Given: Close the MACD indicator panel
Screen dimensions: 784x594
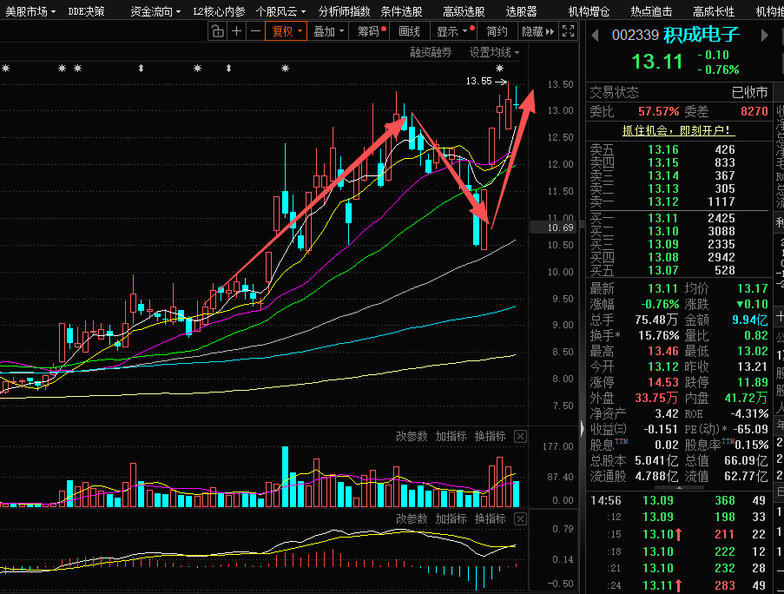Looking at the screenshot, I should point(521,519).
